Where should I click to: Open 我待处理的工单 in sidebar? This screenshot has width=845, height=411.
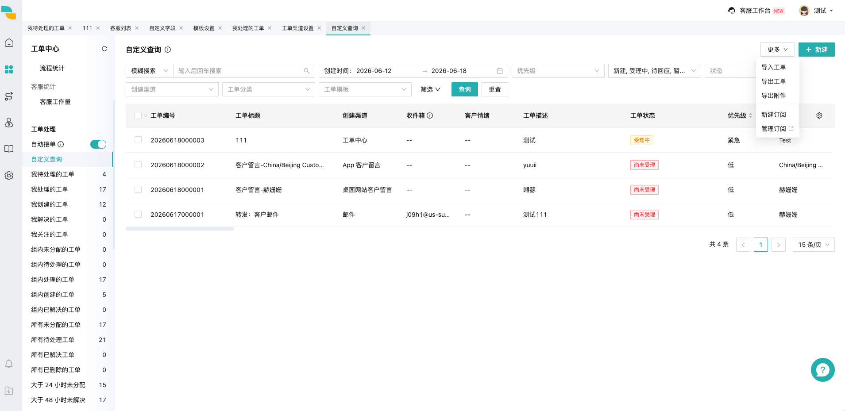[67, 174]
